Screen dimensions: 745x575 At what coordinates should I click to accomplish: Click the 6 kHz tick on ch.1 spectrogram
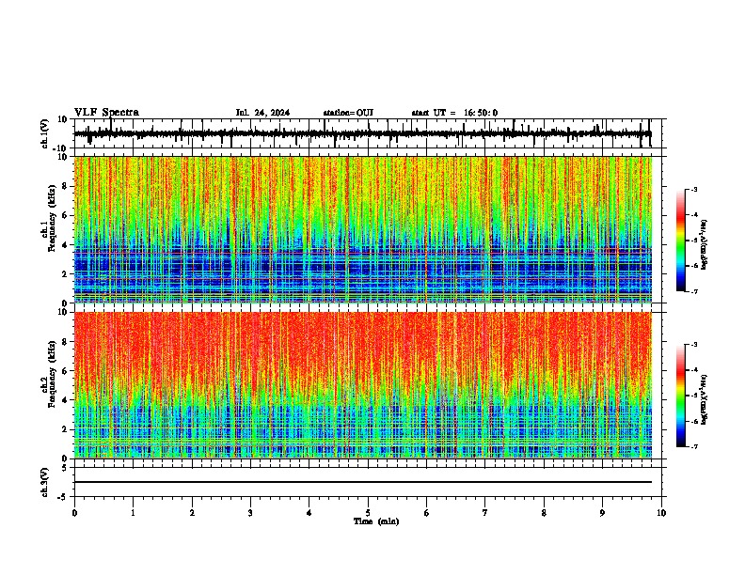pyautogui.click(x=66, y=215)
